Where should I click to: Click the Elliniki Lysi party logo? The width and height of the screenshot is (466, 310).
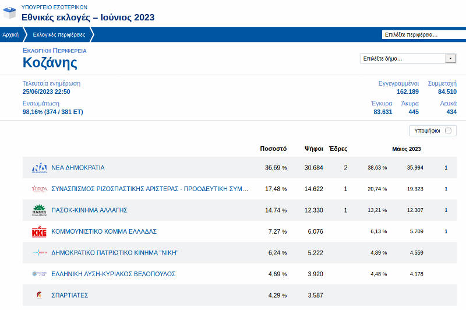(x=39, y=274)
